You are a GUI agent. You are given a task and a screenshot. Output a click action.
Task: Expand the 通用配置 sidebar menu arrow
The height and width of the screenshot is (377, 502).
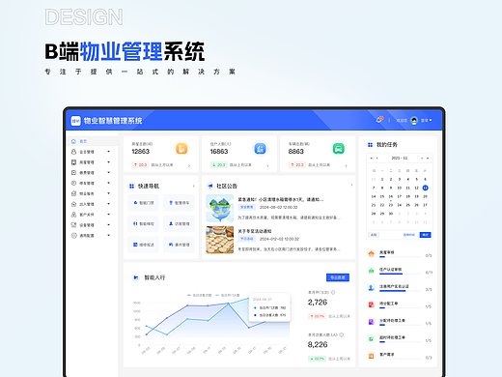pyautogui.click(x=109, y=235)
